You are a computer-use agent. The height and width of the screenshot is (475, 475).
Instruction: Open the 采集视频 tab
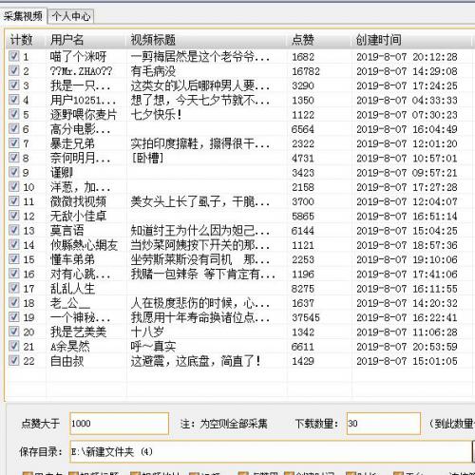pos(23,16)
